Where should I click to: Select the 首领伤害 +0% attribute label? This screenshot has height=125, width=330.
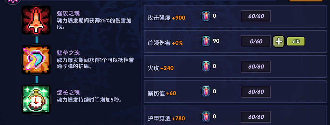point(165,43)
